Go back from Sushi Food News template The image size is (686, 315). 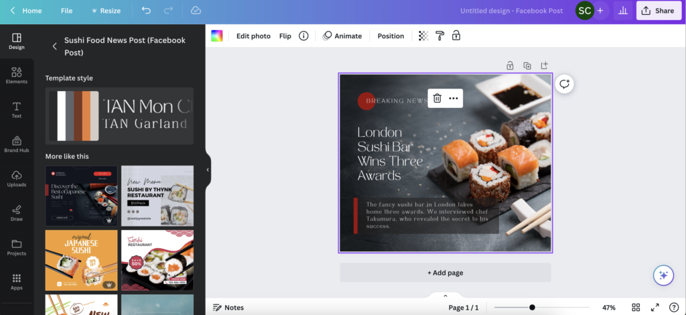pyautogui.click(x=55, y=46)
